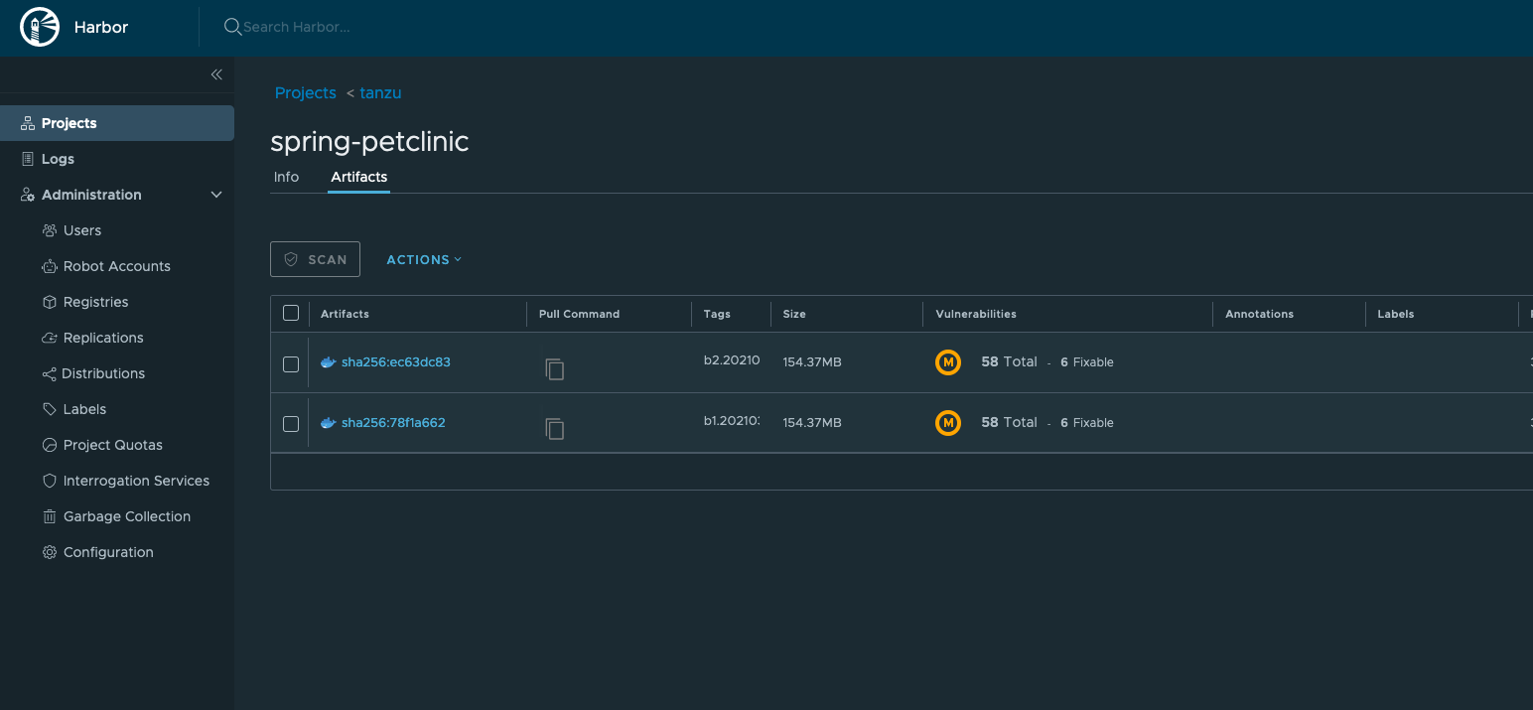Click the Pull Command column header
This screenshot has width=1533, height=710.
click(579, 314)
